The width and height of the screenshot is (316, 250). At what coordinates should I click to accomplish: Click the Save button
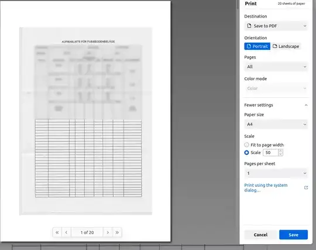click(x=293, y=235)
